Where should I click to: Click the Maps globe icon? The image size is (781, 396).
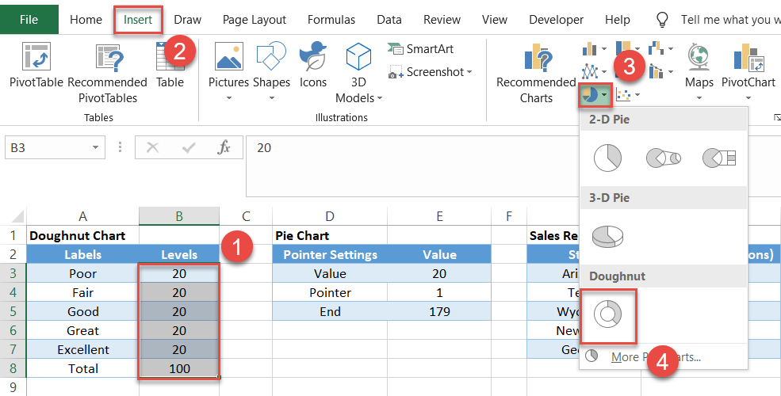(x=699, y=56)
